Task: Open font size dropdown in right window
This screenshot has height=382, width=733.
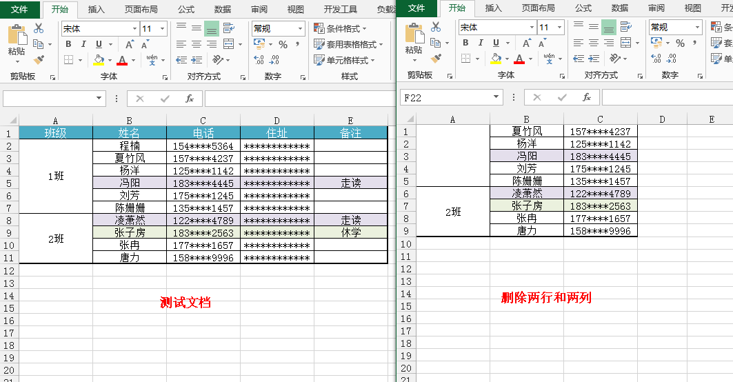Action: tap(559, 27)
